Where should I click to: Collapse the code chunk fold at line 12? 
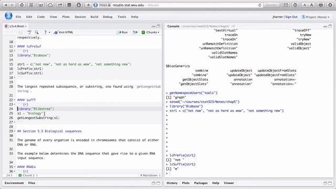[15, 51]
